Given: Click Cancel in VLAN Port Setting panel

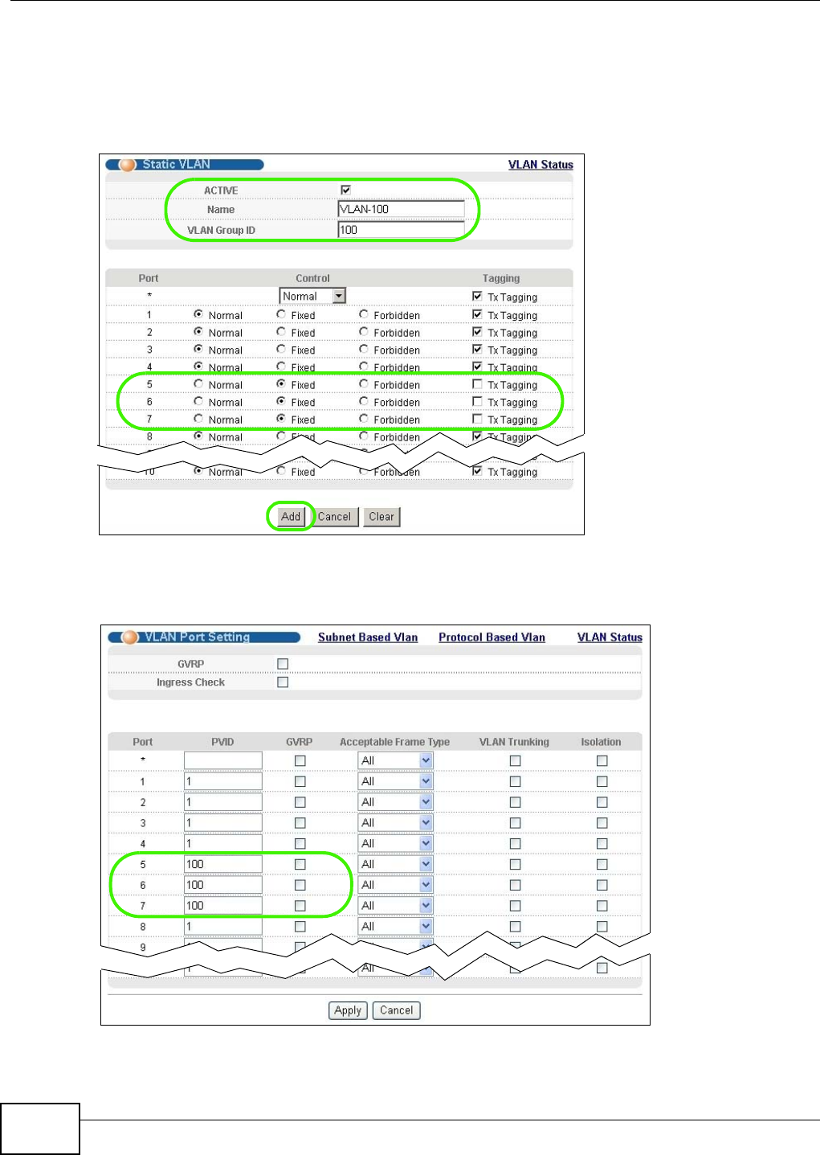Looking at the screenshot, I should pos(396,1010).
